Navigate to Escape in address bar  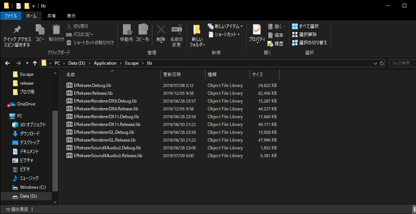[x=131, y=63]
